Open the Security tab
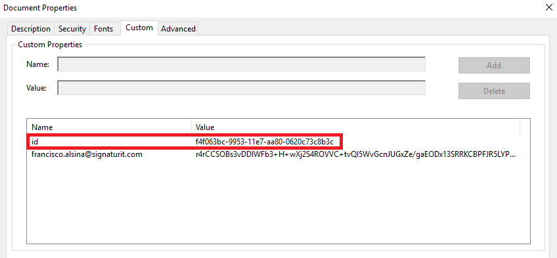The width and height of the screenshot is (557, 258). [72, 29]
